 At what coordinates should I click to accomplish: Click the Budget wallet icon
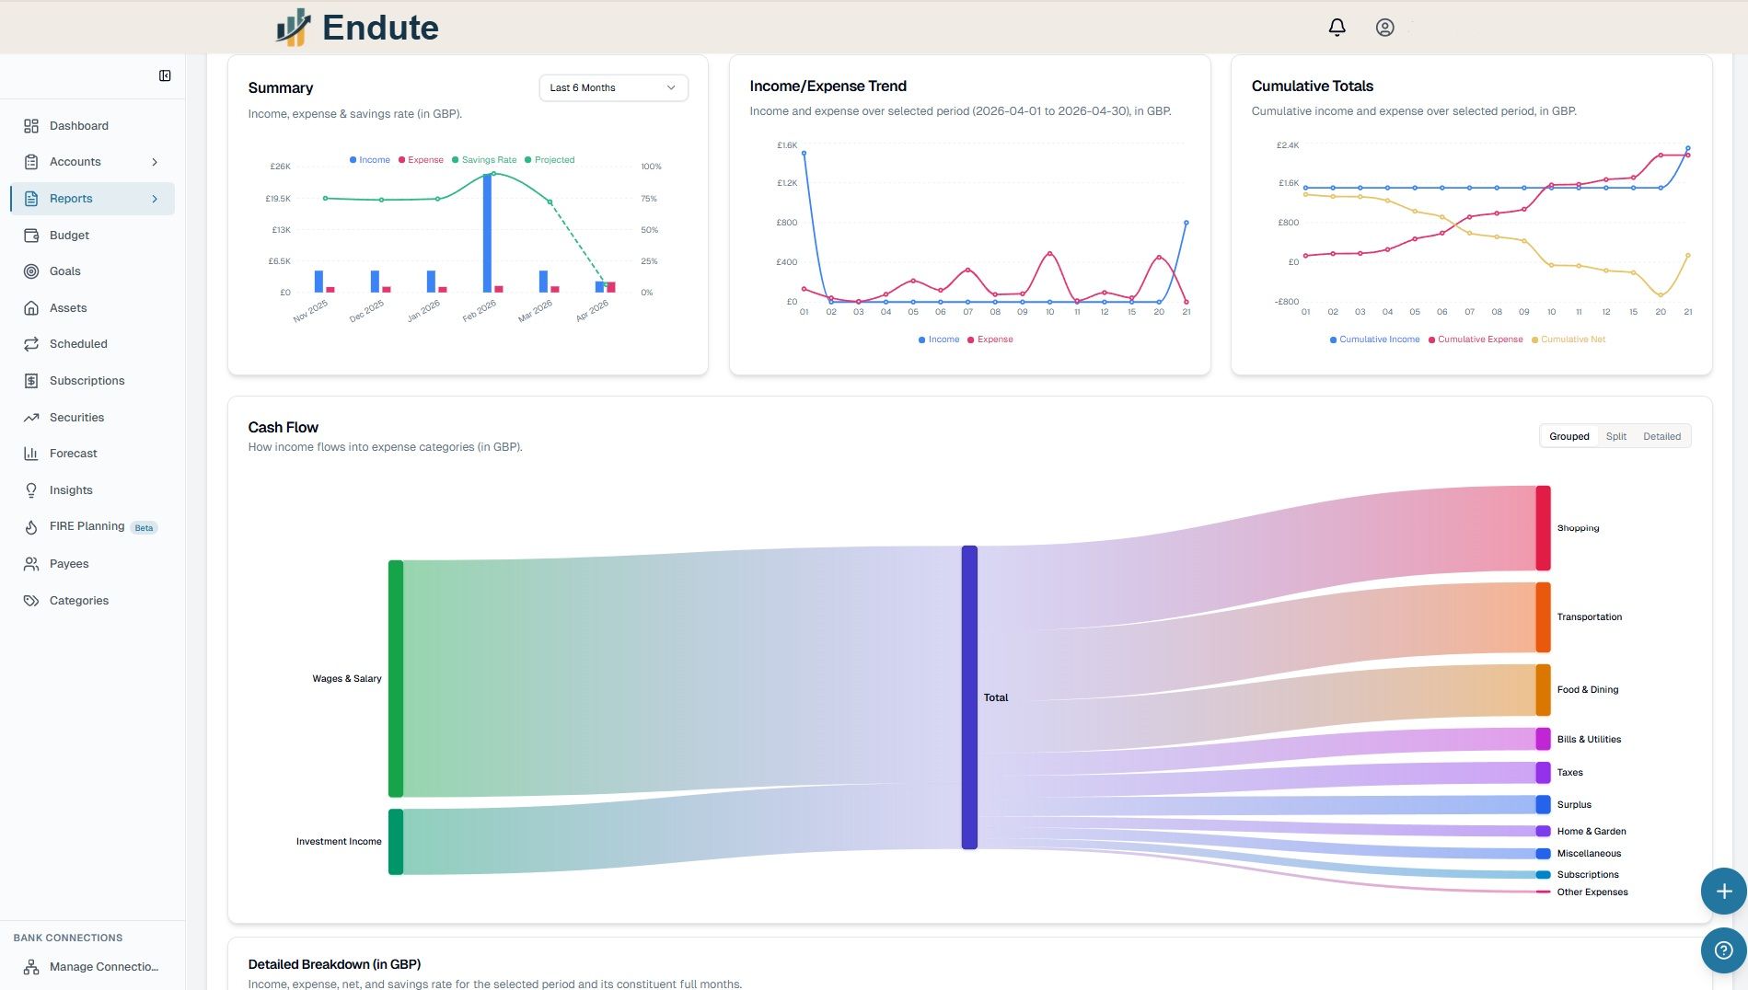point(31,236)
